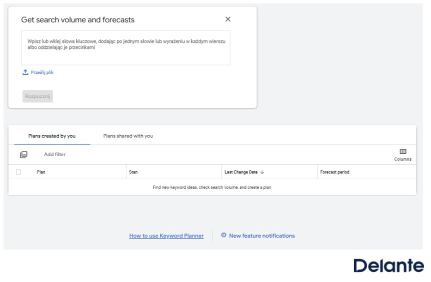This screenshot has height=282, width=431.
Task: Click the Rozpocznij button
Action: click(x=37, y=96)
